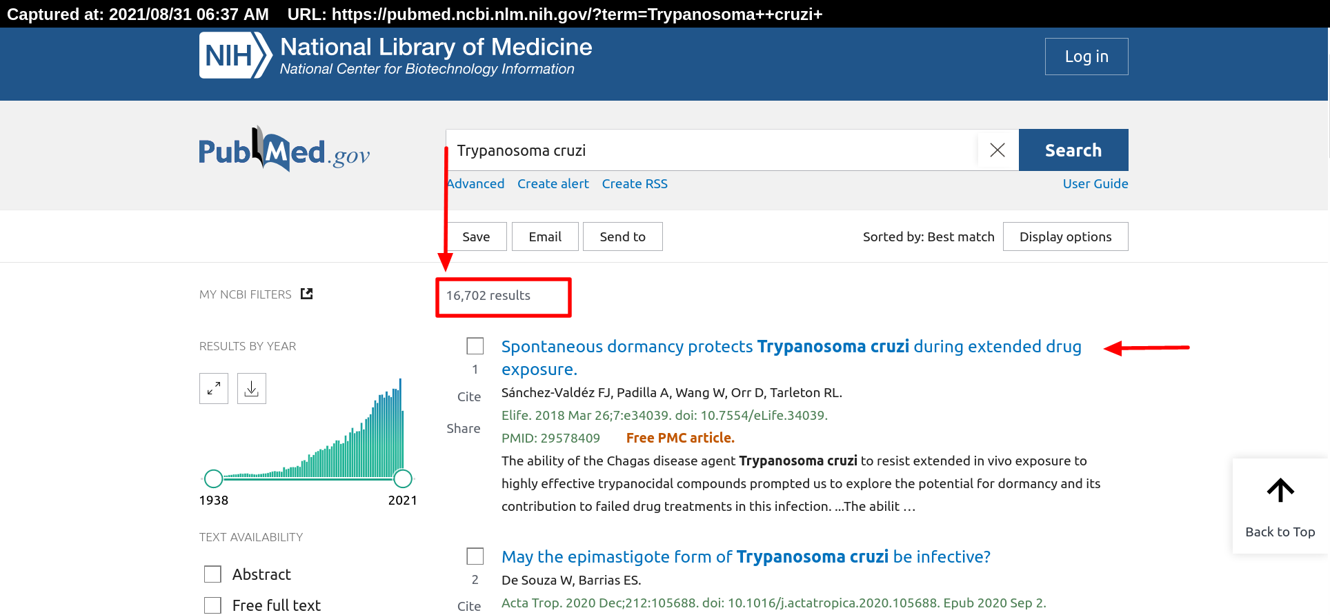Open the User Guide link
Image resolution: width=1330 pixels, height=615 pixels.
tap(1095, 183)
